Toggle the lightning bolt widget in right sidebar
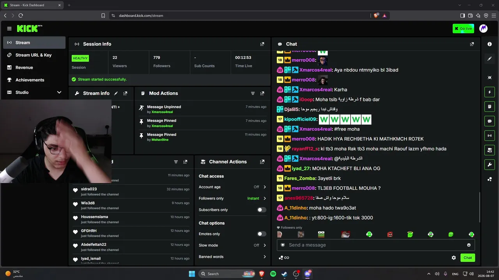Image resolution: width=499 pixels, height=280 pixels. point(490,92)
